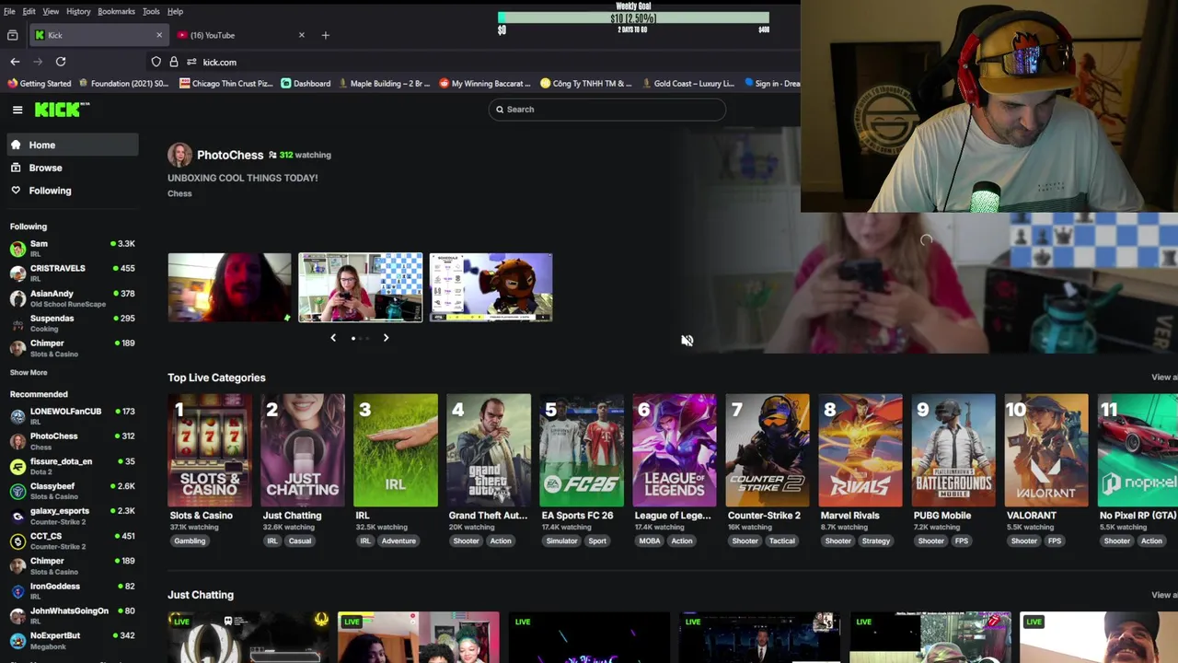Open the History menu
This screenshot has width=1178, height=663.
click(78, 11)
